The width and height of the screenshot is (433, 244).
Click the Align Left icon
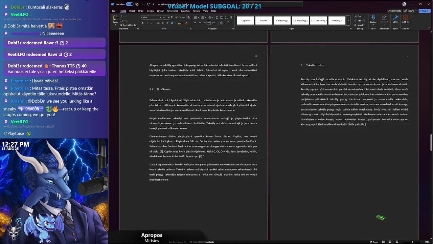pyautogui.click(x=195, y=23)
